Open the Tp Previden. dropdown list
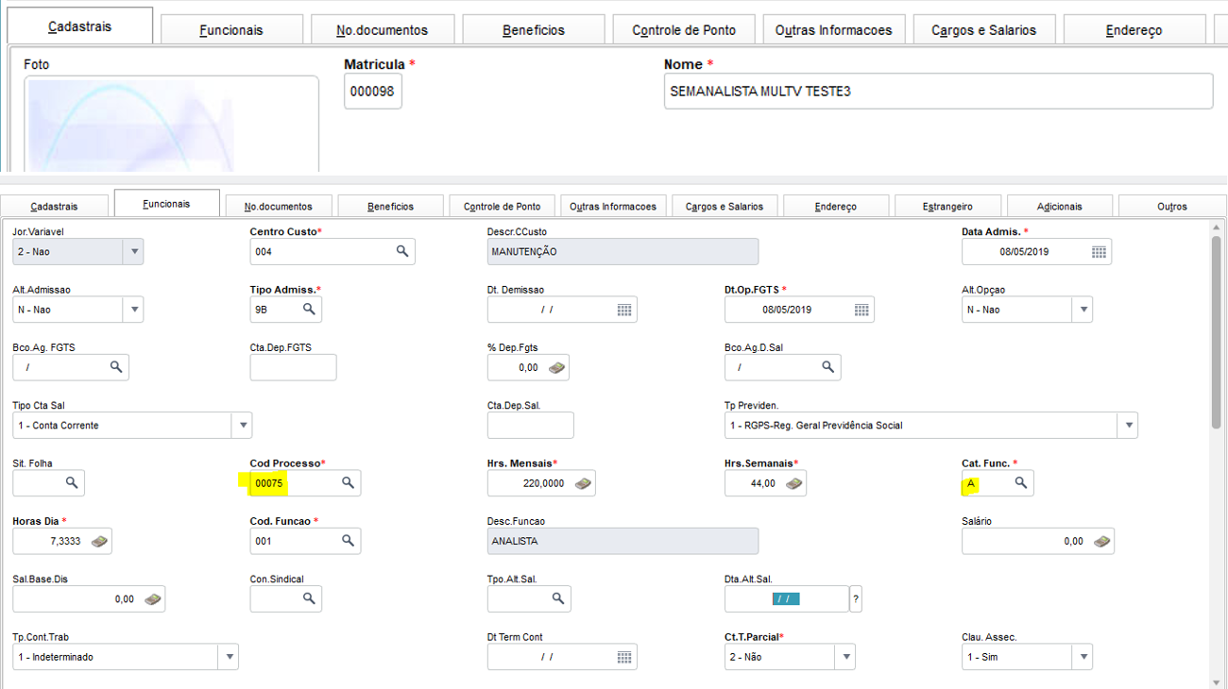The height and width of the screenshot is (689, 1228). (1128, 426)
